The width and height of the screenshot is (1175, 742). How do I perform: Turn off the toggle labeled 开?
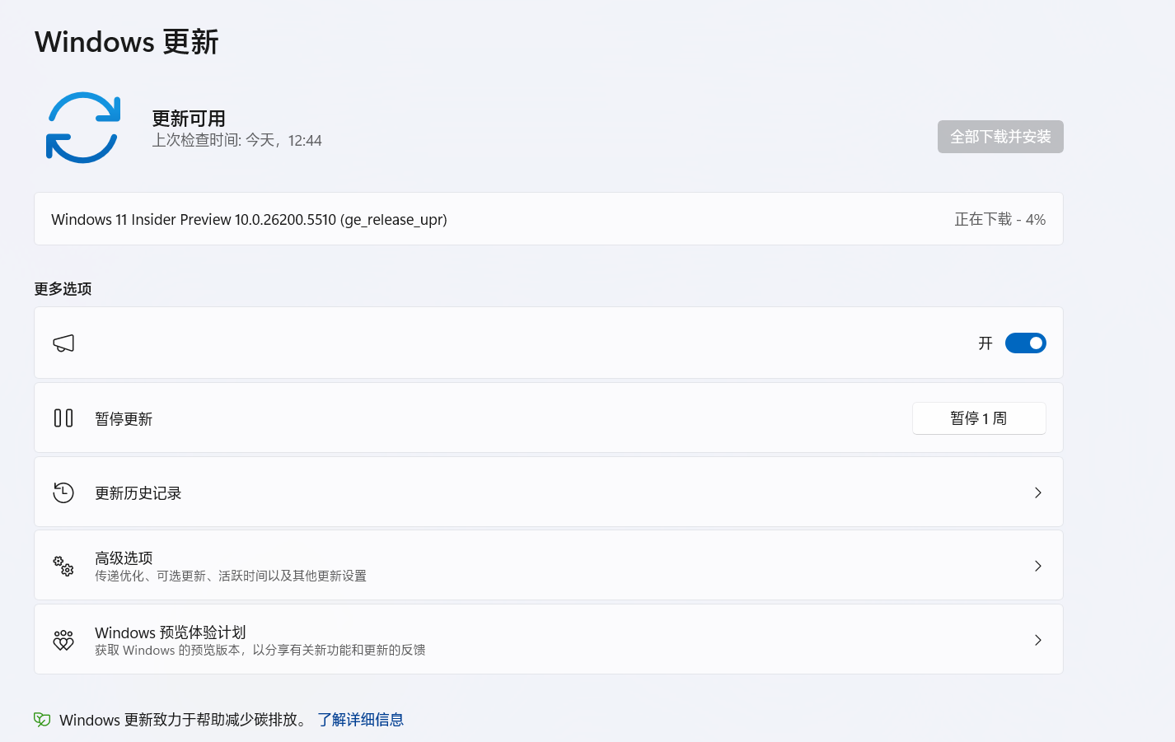pyautogui.click(x=1025, y=343)
